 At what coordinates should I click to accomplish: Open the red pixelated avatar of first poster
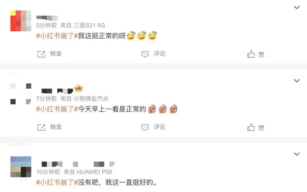pos(21,21)
